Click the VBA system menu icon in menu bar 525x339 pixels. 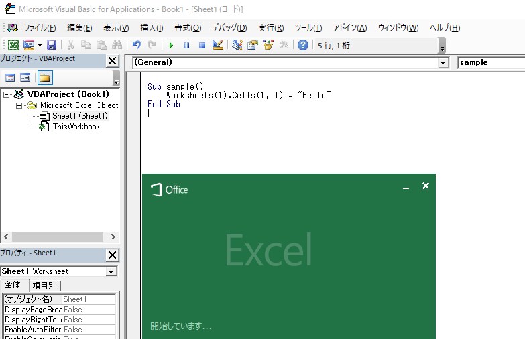pos(13,27)
